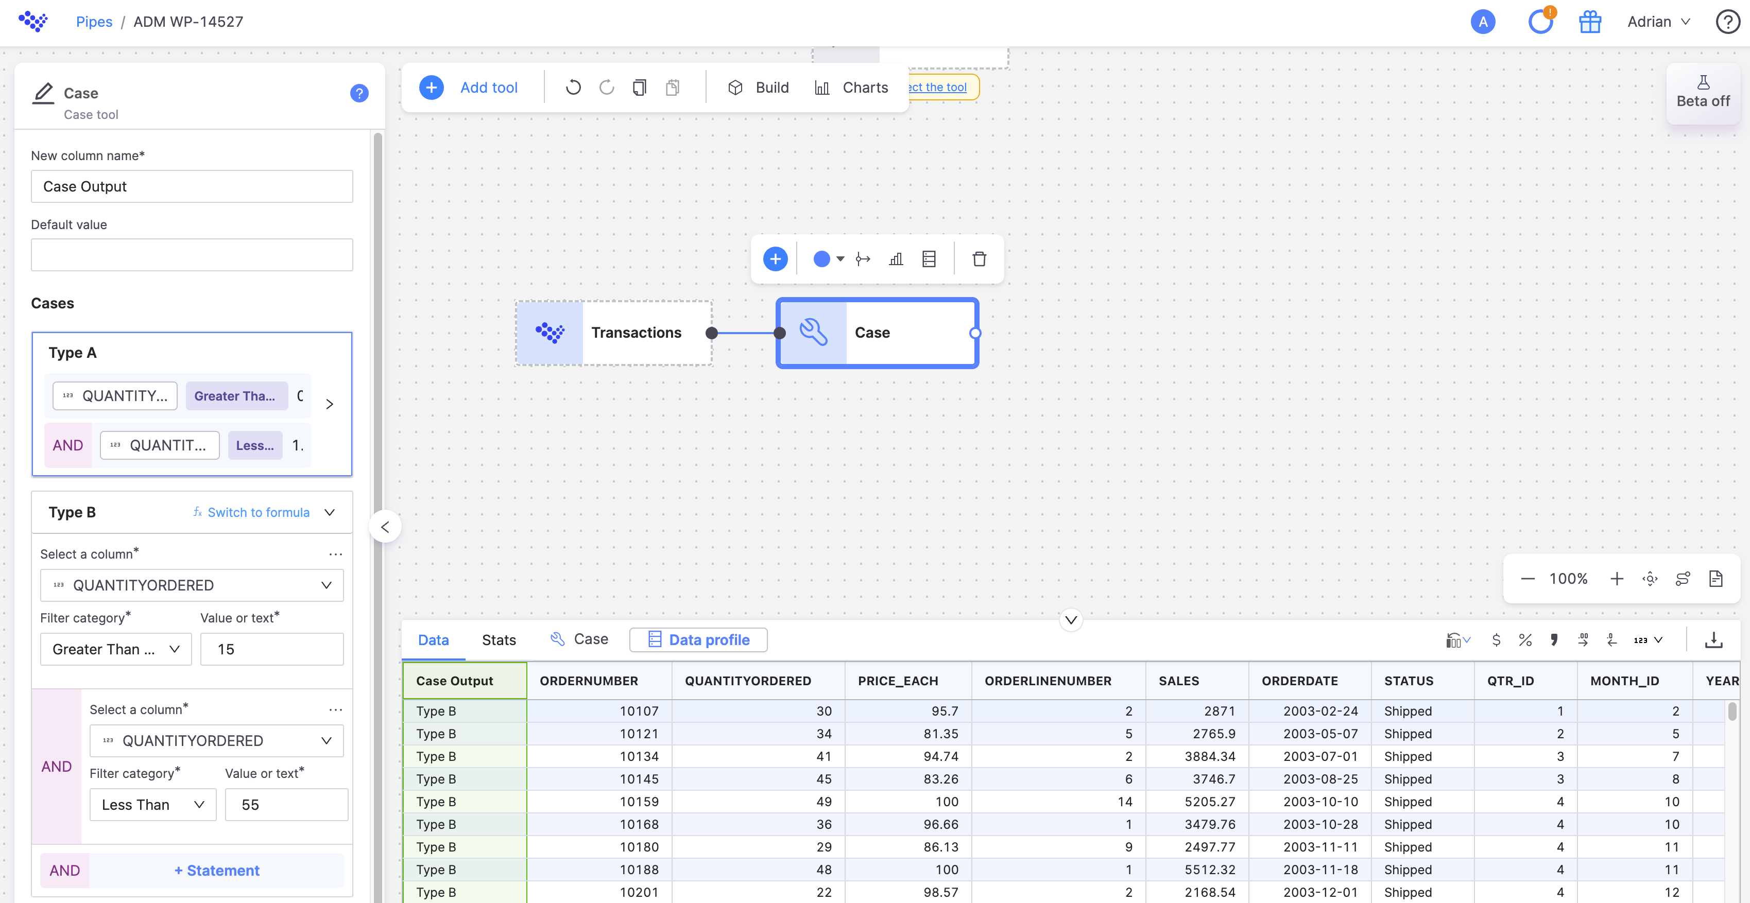The width and height of the screenshot is (1750, 903).
Task: Add a new + Statement
Action: (x=217, y=871)
